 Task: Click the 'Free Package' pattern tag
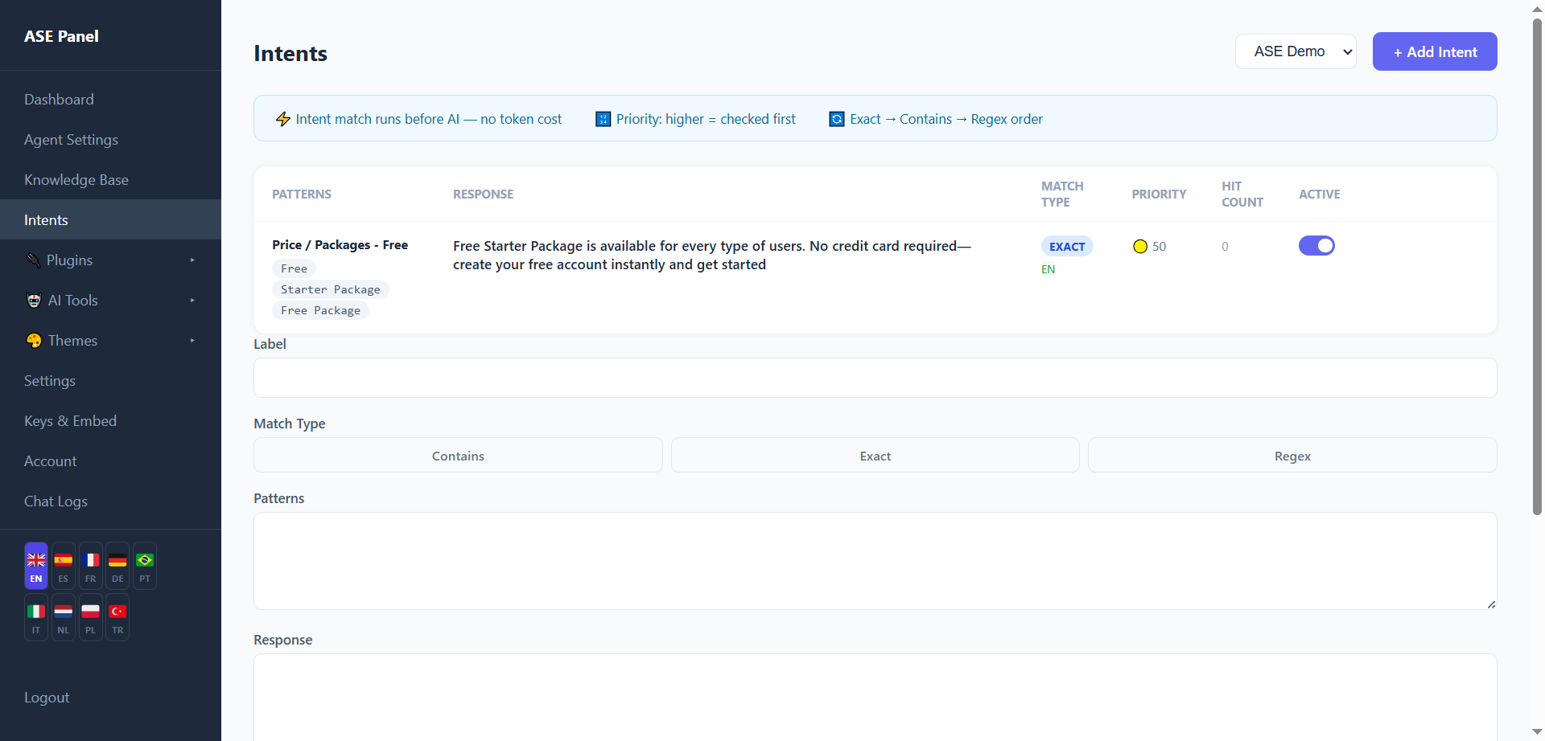point(320,310)
